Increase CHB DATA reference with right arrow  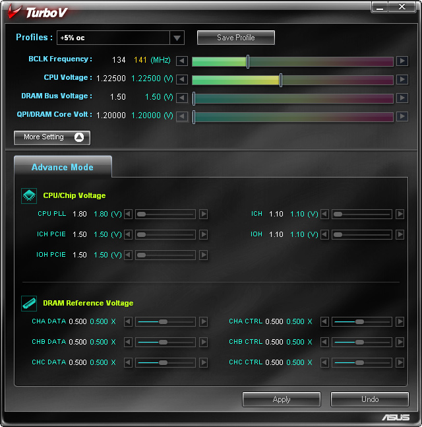point(203,342)
